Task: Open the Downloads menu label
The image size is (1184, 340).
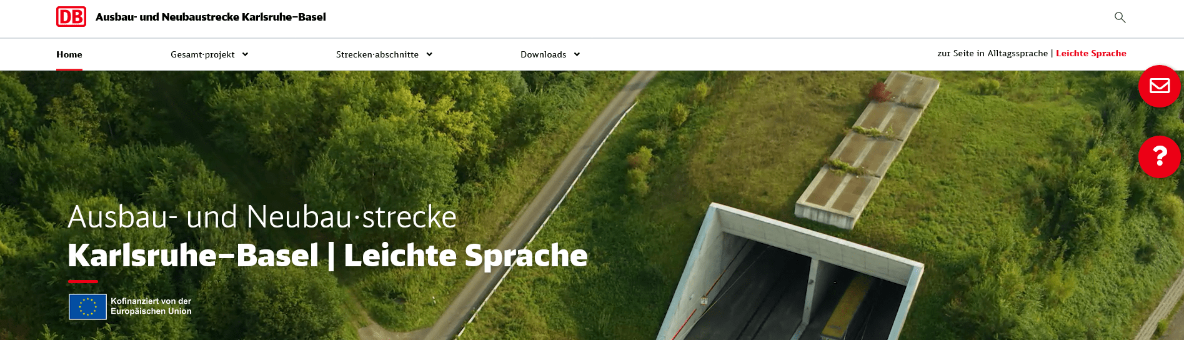Action: [x=544, y=54]
